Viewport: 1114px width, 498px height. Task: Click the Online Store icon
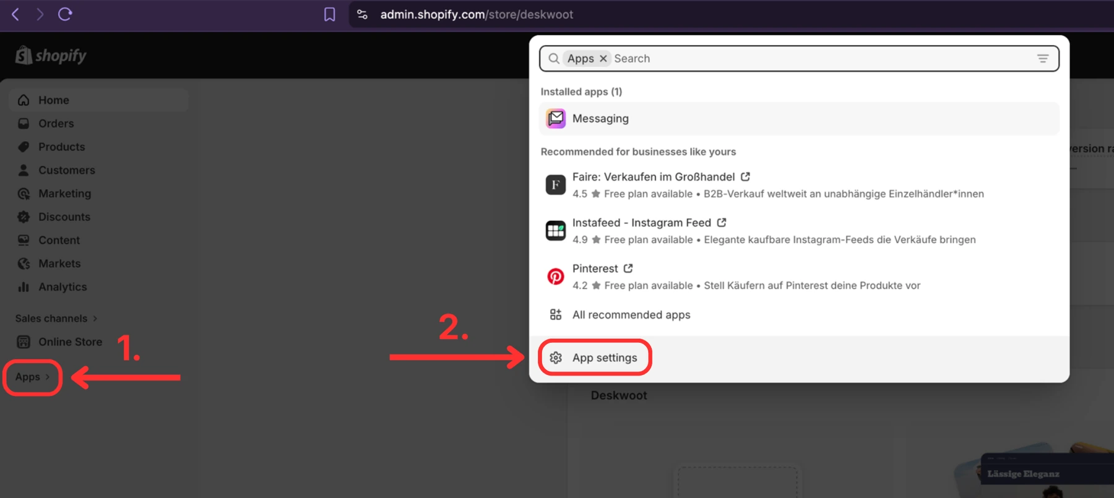(x=24, y=342)
